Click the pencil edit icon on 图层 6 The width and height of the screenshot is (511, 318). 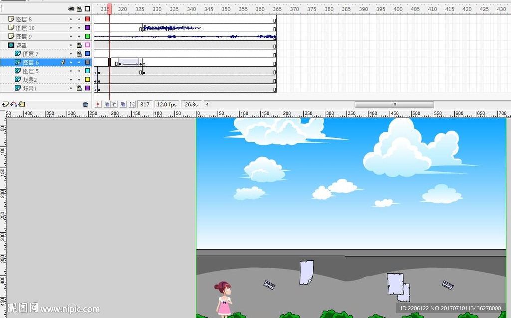coord(63,62)
